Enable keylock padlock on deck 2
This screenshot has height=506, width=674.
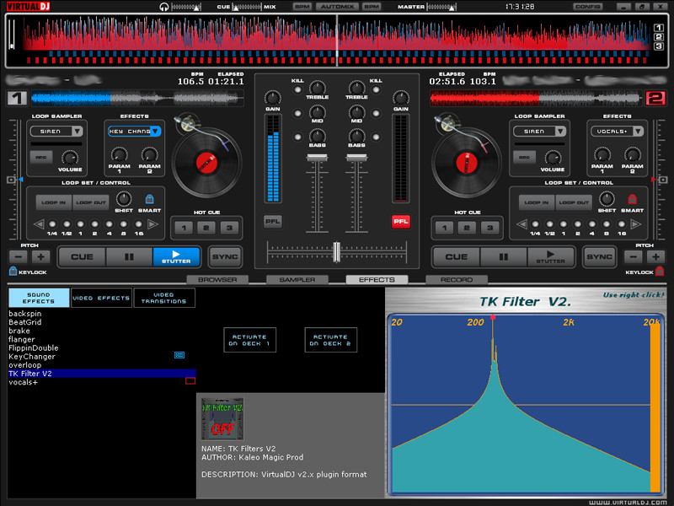coord(660,271)
